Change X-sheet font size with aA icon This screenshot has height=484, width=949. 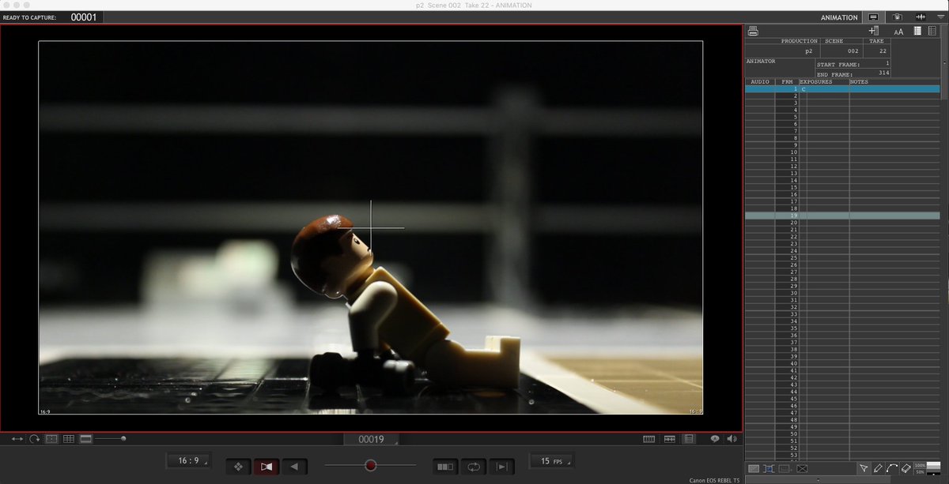pos(898,32)
